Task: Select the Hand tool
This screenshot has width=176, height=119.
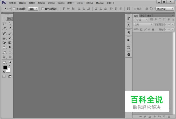Action: [x=4, y=62]
